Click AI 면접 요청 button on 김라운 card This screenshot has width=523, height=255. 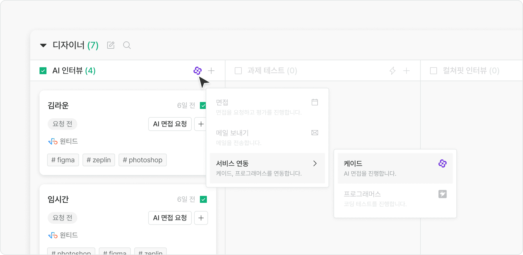170,124
